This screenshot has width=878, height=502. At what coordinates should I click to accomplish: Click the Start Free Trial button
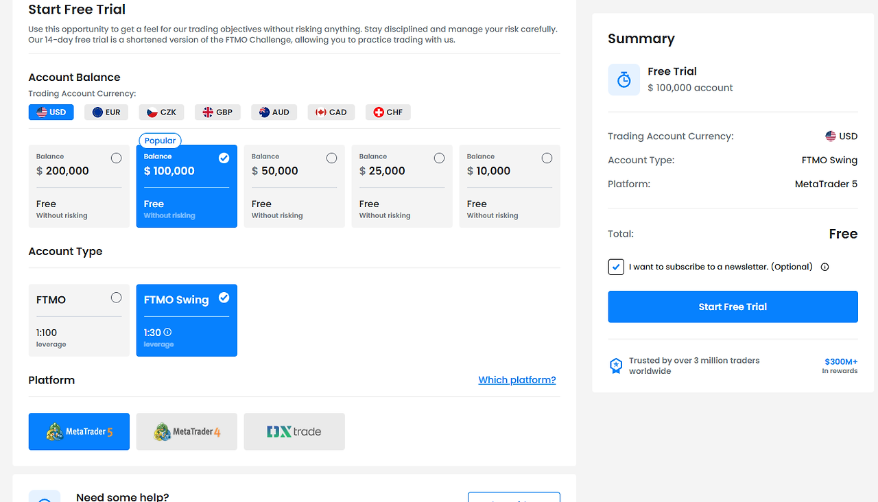733,307
